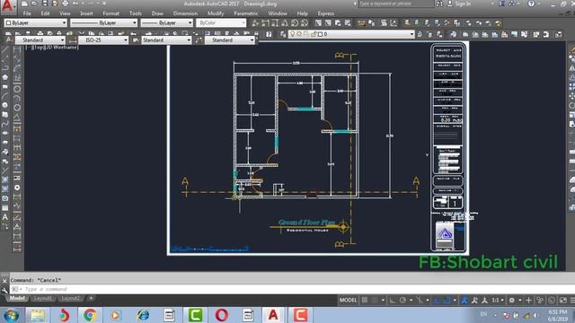Toggle Isometric Drafting in status bar
The image size is (575, 323).
420,301
